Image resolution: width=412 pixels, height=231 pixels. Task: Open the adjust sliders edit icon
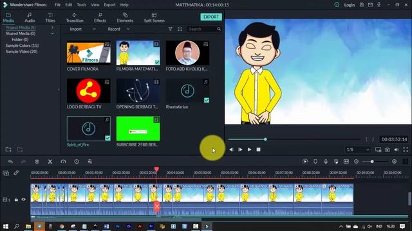[90, 162]
